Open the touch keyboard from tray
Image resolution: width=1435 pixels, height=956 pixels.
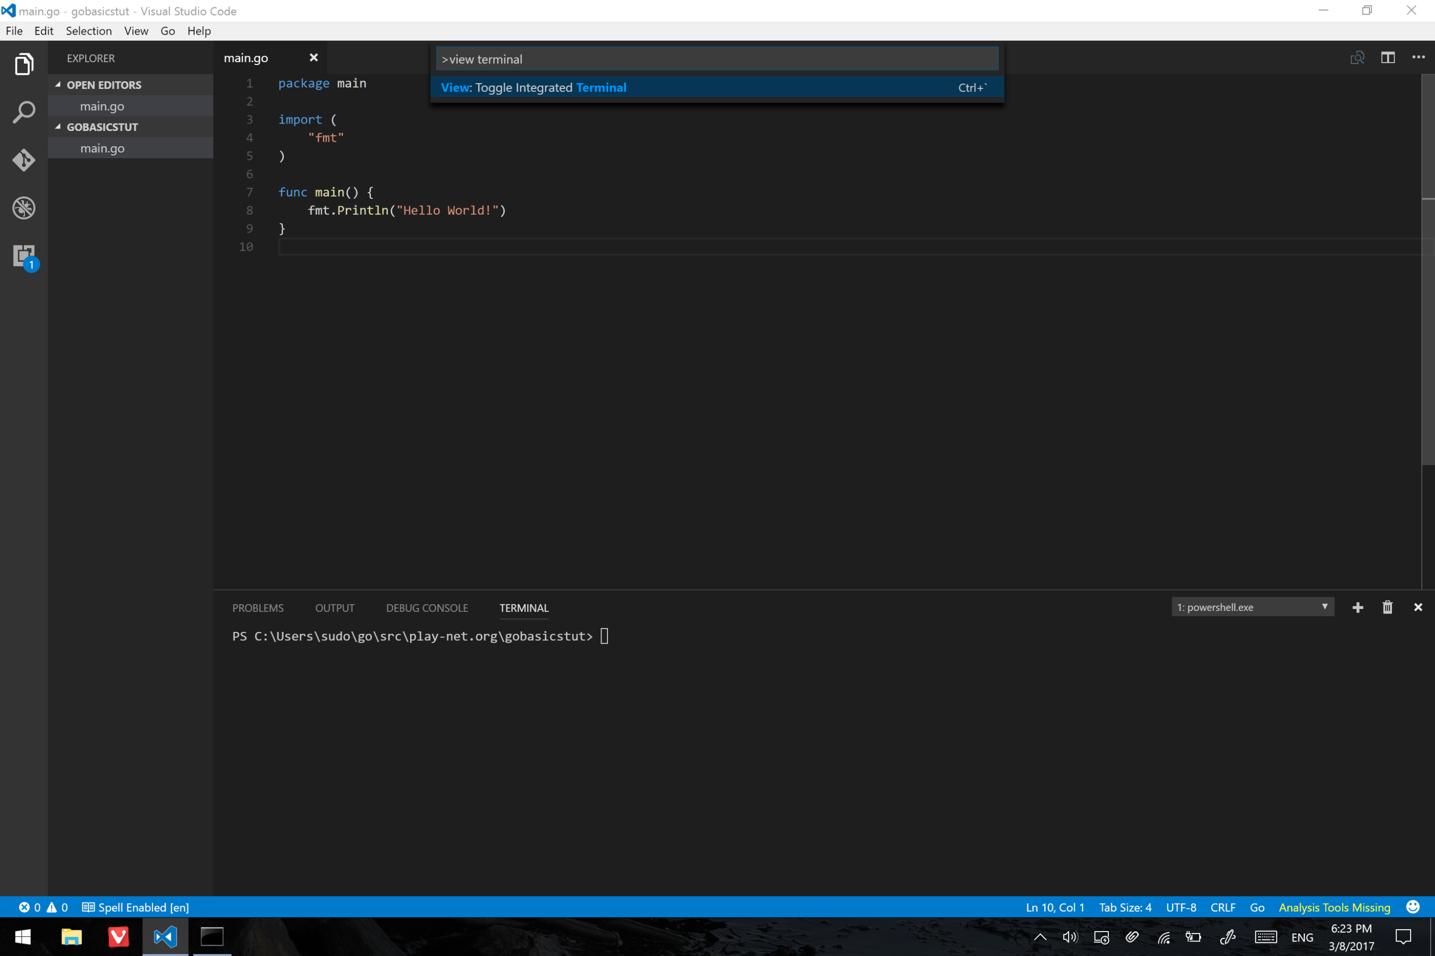(1266, 937)
